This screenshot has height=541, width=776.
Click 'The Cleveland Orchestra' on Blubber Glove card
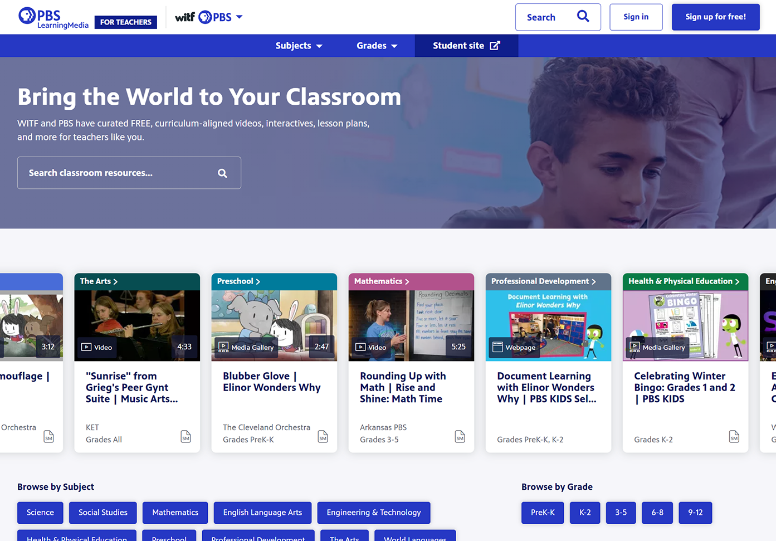[x=266, y=427]
